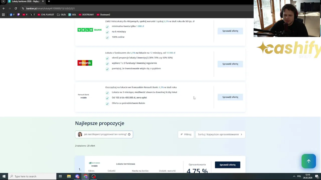Click Sprawdź ofertę for Auto Bank lokata

click(227, 165)
